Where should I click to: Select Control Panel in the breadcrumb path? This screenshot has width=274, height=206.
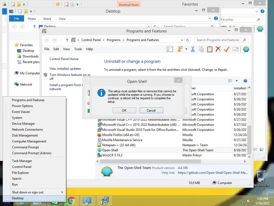pos(91,40)
